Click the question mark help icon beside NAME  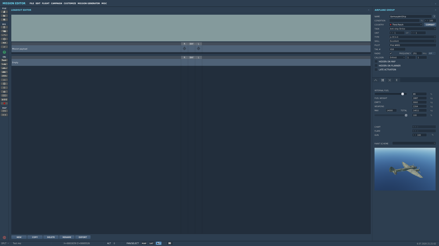[434, 17]
